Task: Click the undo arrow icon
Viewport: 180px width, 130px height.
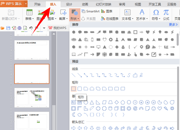Action: 31,28
